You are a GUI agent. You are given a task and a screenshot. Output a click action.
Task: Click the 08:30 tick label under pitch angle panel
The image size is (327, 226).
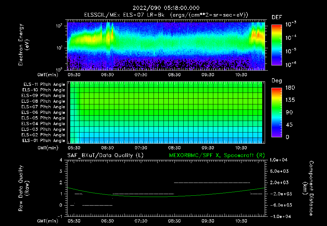tap(174, 148)
